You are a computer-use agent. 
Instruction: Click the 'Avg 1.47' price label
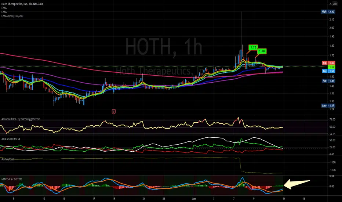[x=328, y=81]
